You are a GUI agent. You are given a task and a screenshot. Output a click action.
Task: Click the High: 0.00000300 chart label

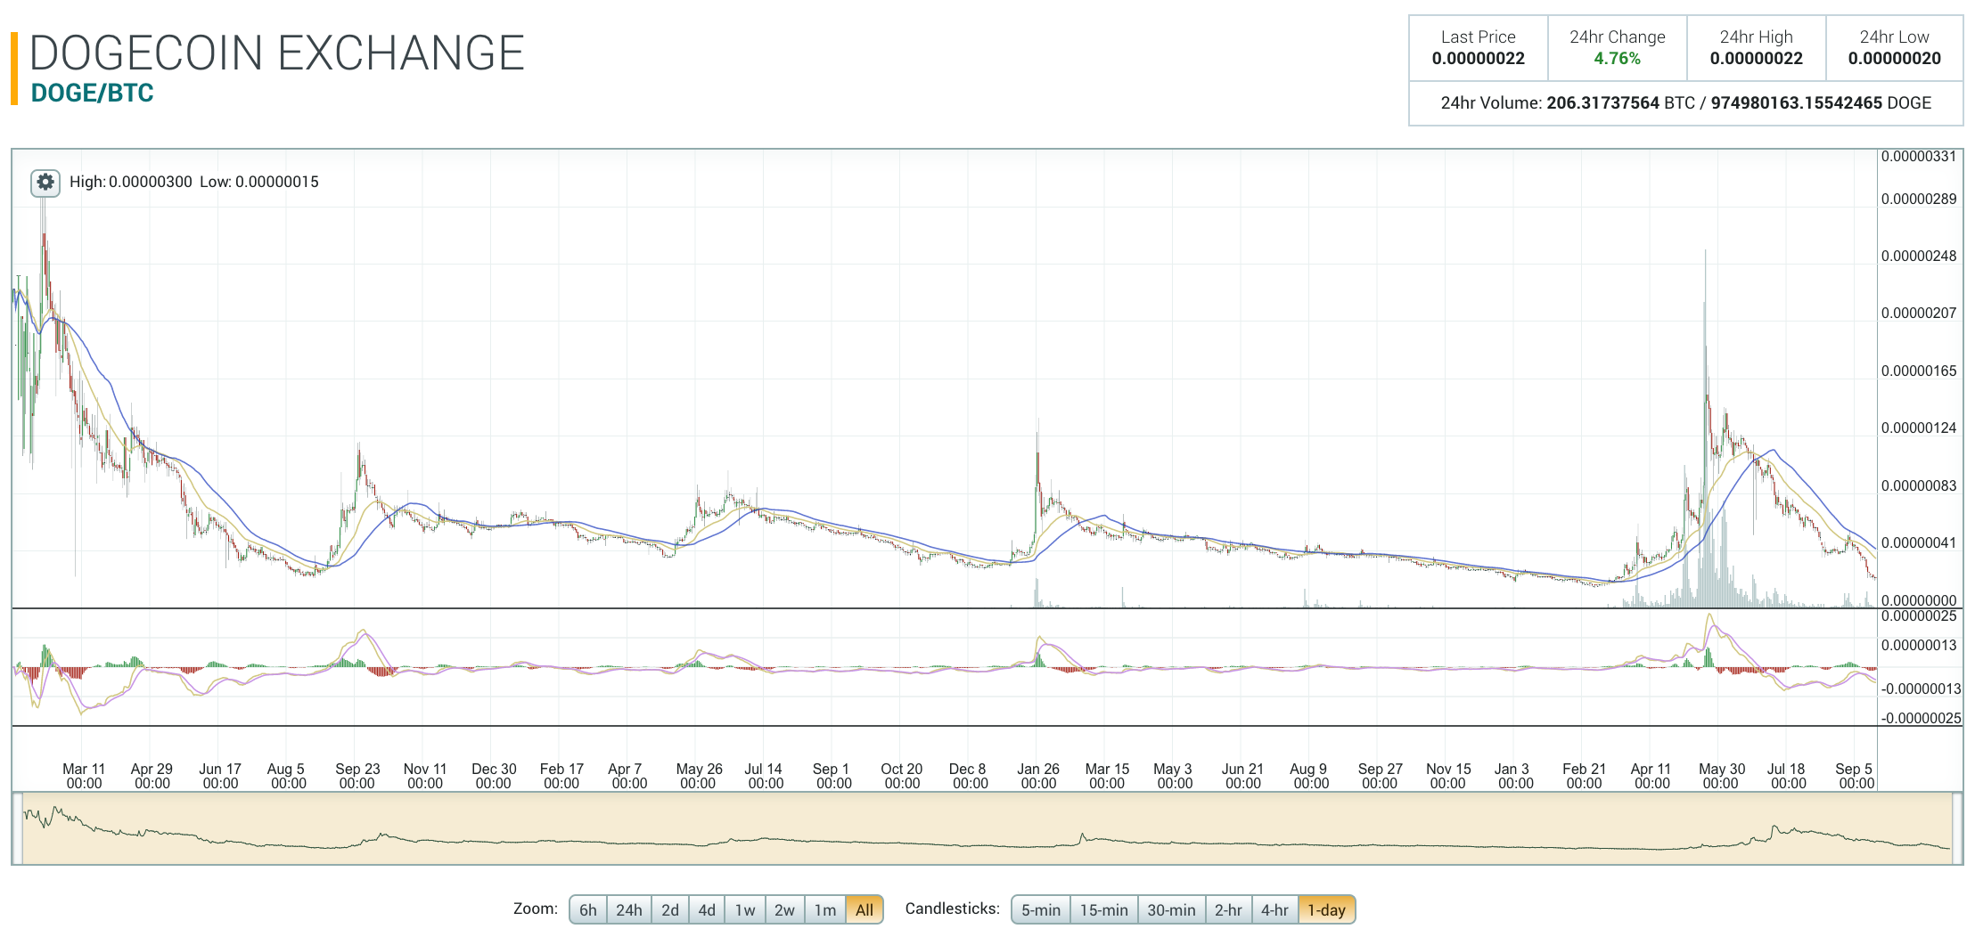click(131, 182)
